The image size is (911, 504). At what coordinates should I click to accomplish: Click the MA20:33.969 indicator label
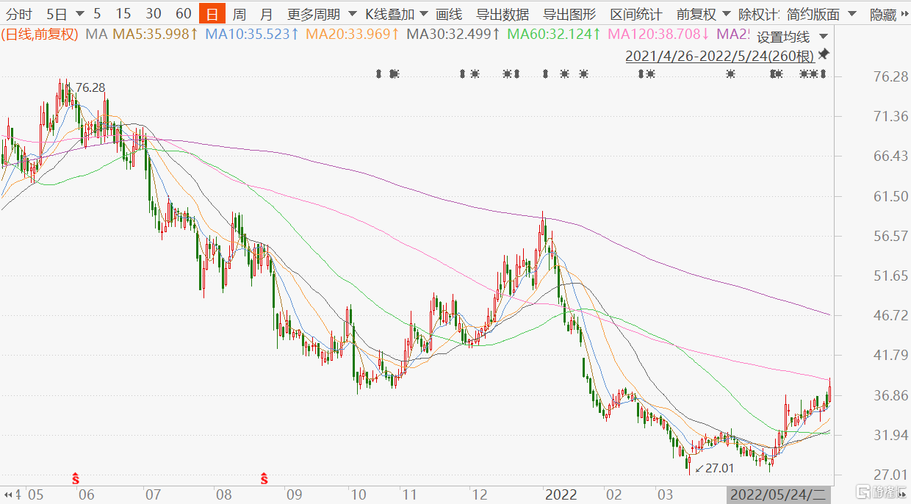(352, 34)
